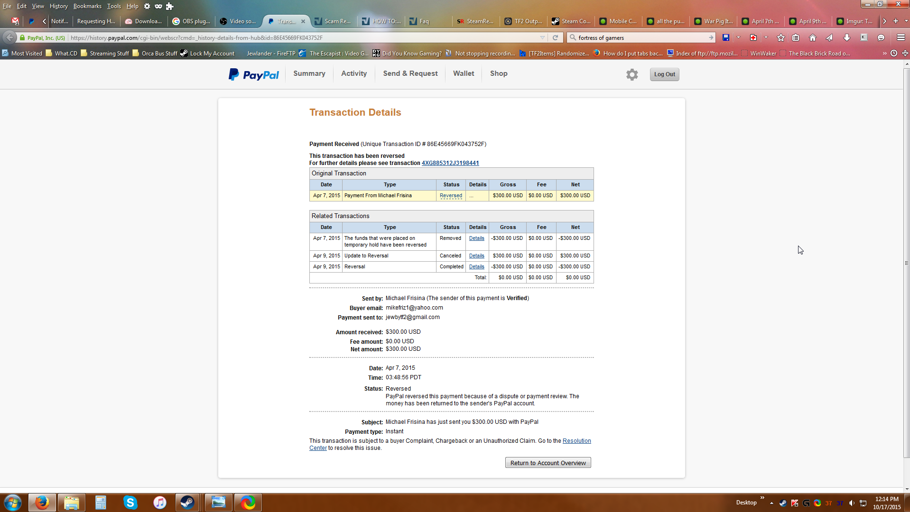Image resolution: width=910 pixels, height=512 pixels.
Task: Switch to the OBS plug... tab
Action: (x=191, y=21)
